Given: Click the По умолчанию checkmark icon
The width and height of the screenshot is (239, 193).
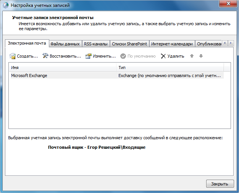Looking at the screenshot, I should coord(123,56).
